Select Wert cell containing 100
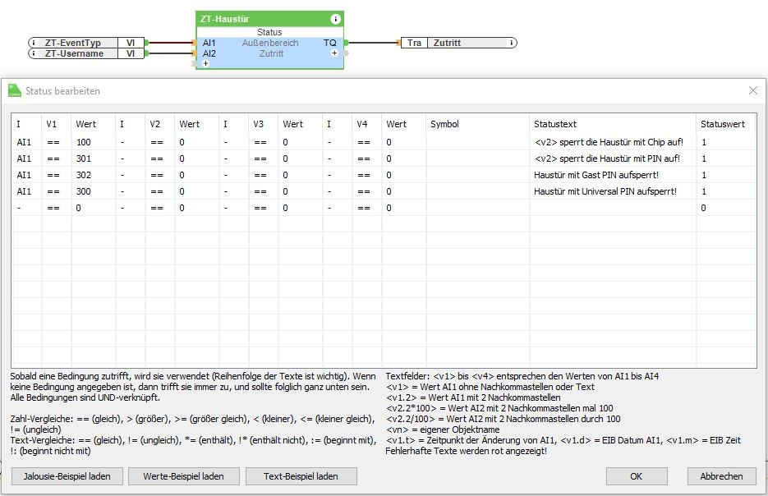 tap(94, 142)
